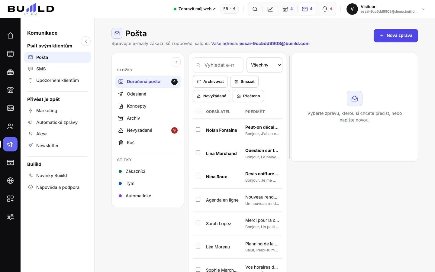
Task: Tick the Agenda en ligne email checkbox
Action: [198, 199]
